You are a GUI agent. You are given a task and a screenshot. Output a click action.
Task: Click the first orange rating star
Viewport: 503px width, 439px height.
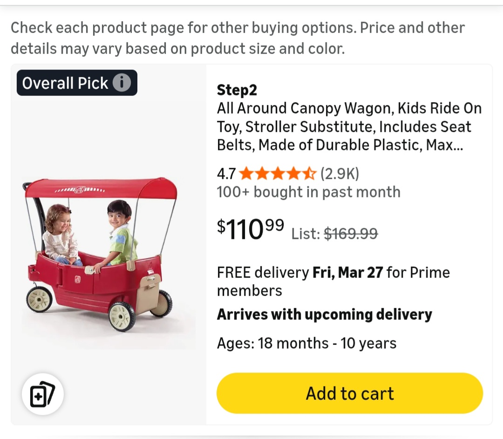pyautogui.click(x=246, y=174)
